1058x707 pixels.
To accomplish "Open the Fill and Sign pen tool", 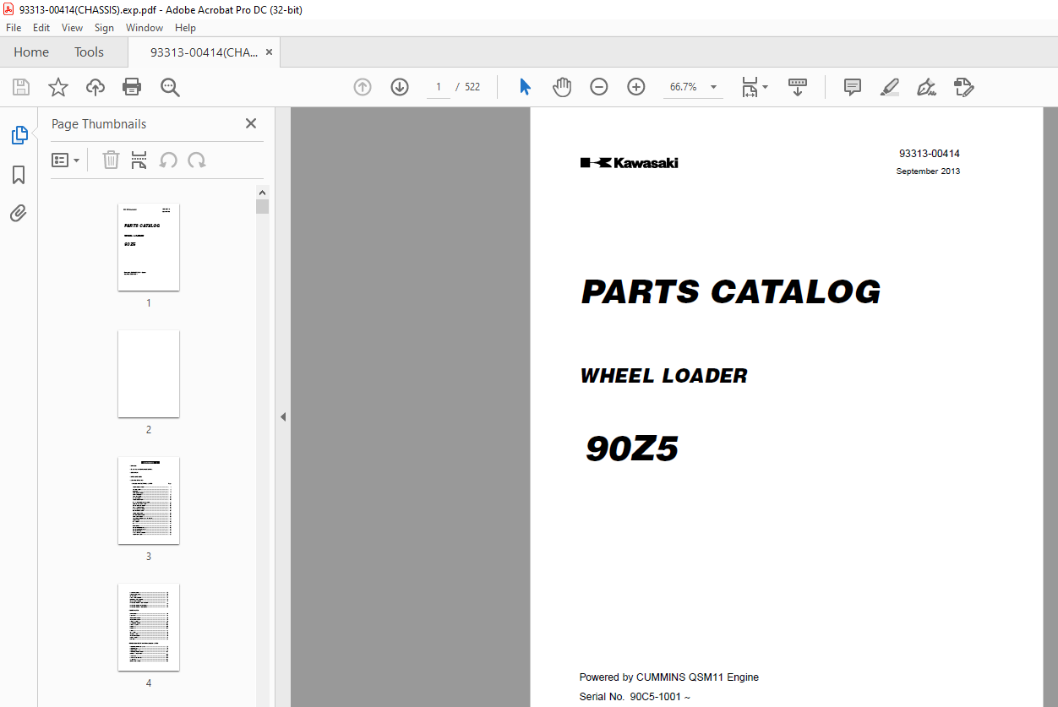I will pyautogui.click(x=927, y=87).
